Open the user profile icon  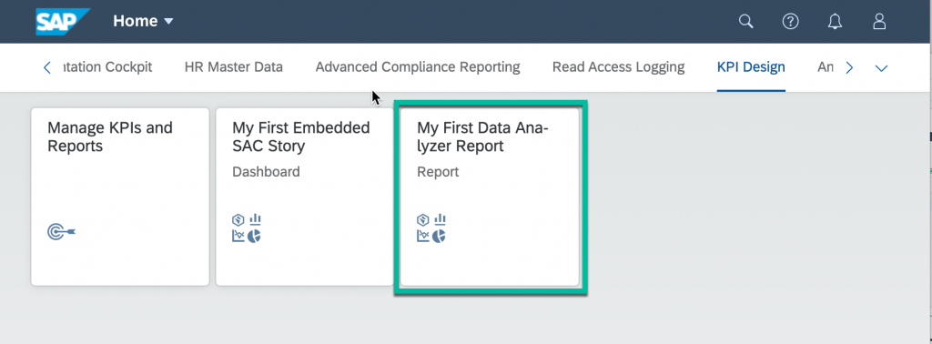click(x=879, y=22)
